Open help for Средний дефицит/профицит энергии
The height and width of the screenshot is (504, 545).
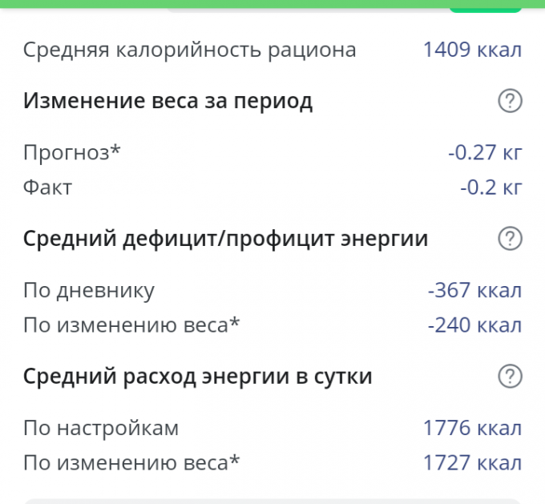click(510, 239)
